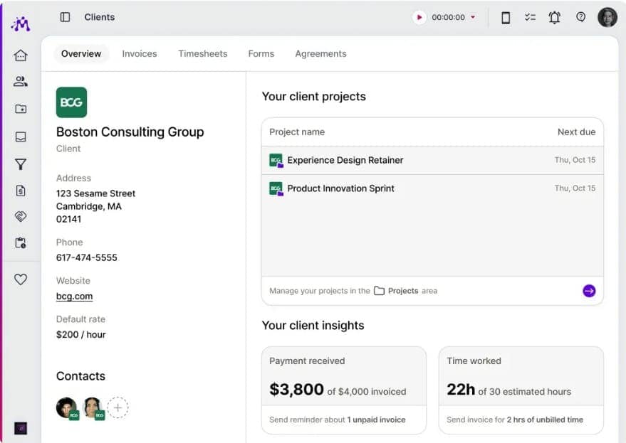Screen dimensions: 626x443
Task: Click the Product Innovation Sprint due date
Action: (575, 188)
